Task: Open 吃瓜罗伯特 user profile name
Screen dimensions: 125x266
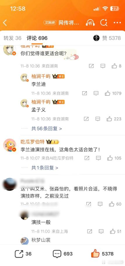Action: pyautogui.click(x=32, y=142)
